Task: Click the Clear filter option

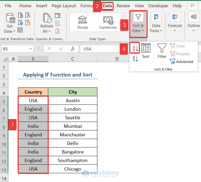Action: coord(177,46)
